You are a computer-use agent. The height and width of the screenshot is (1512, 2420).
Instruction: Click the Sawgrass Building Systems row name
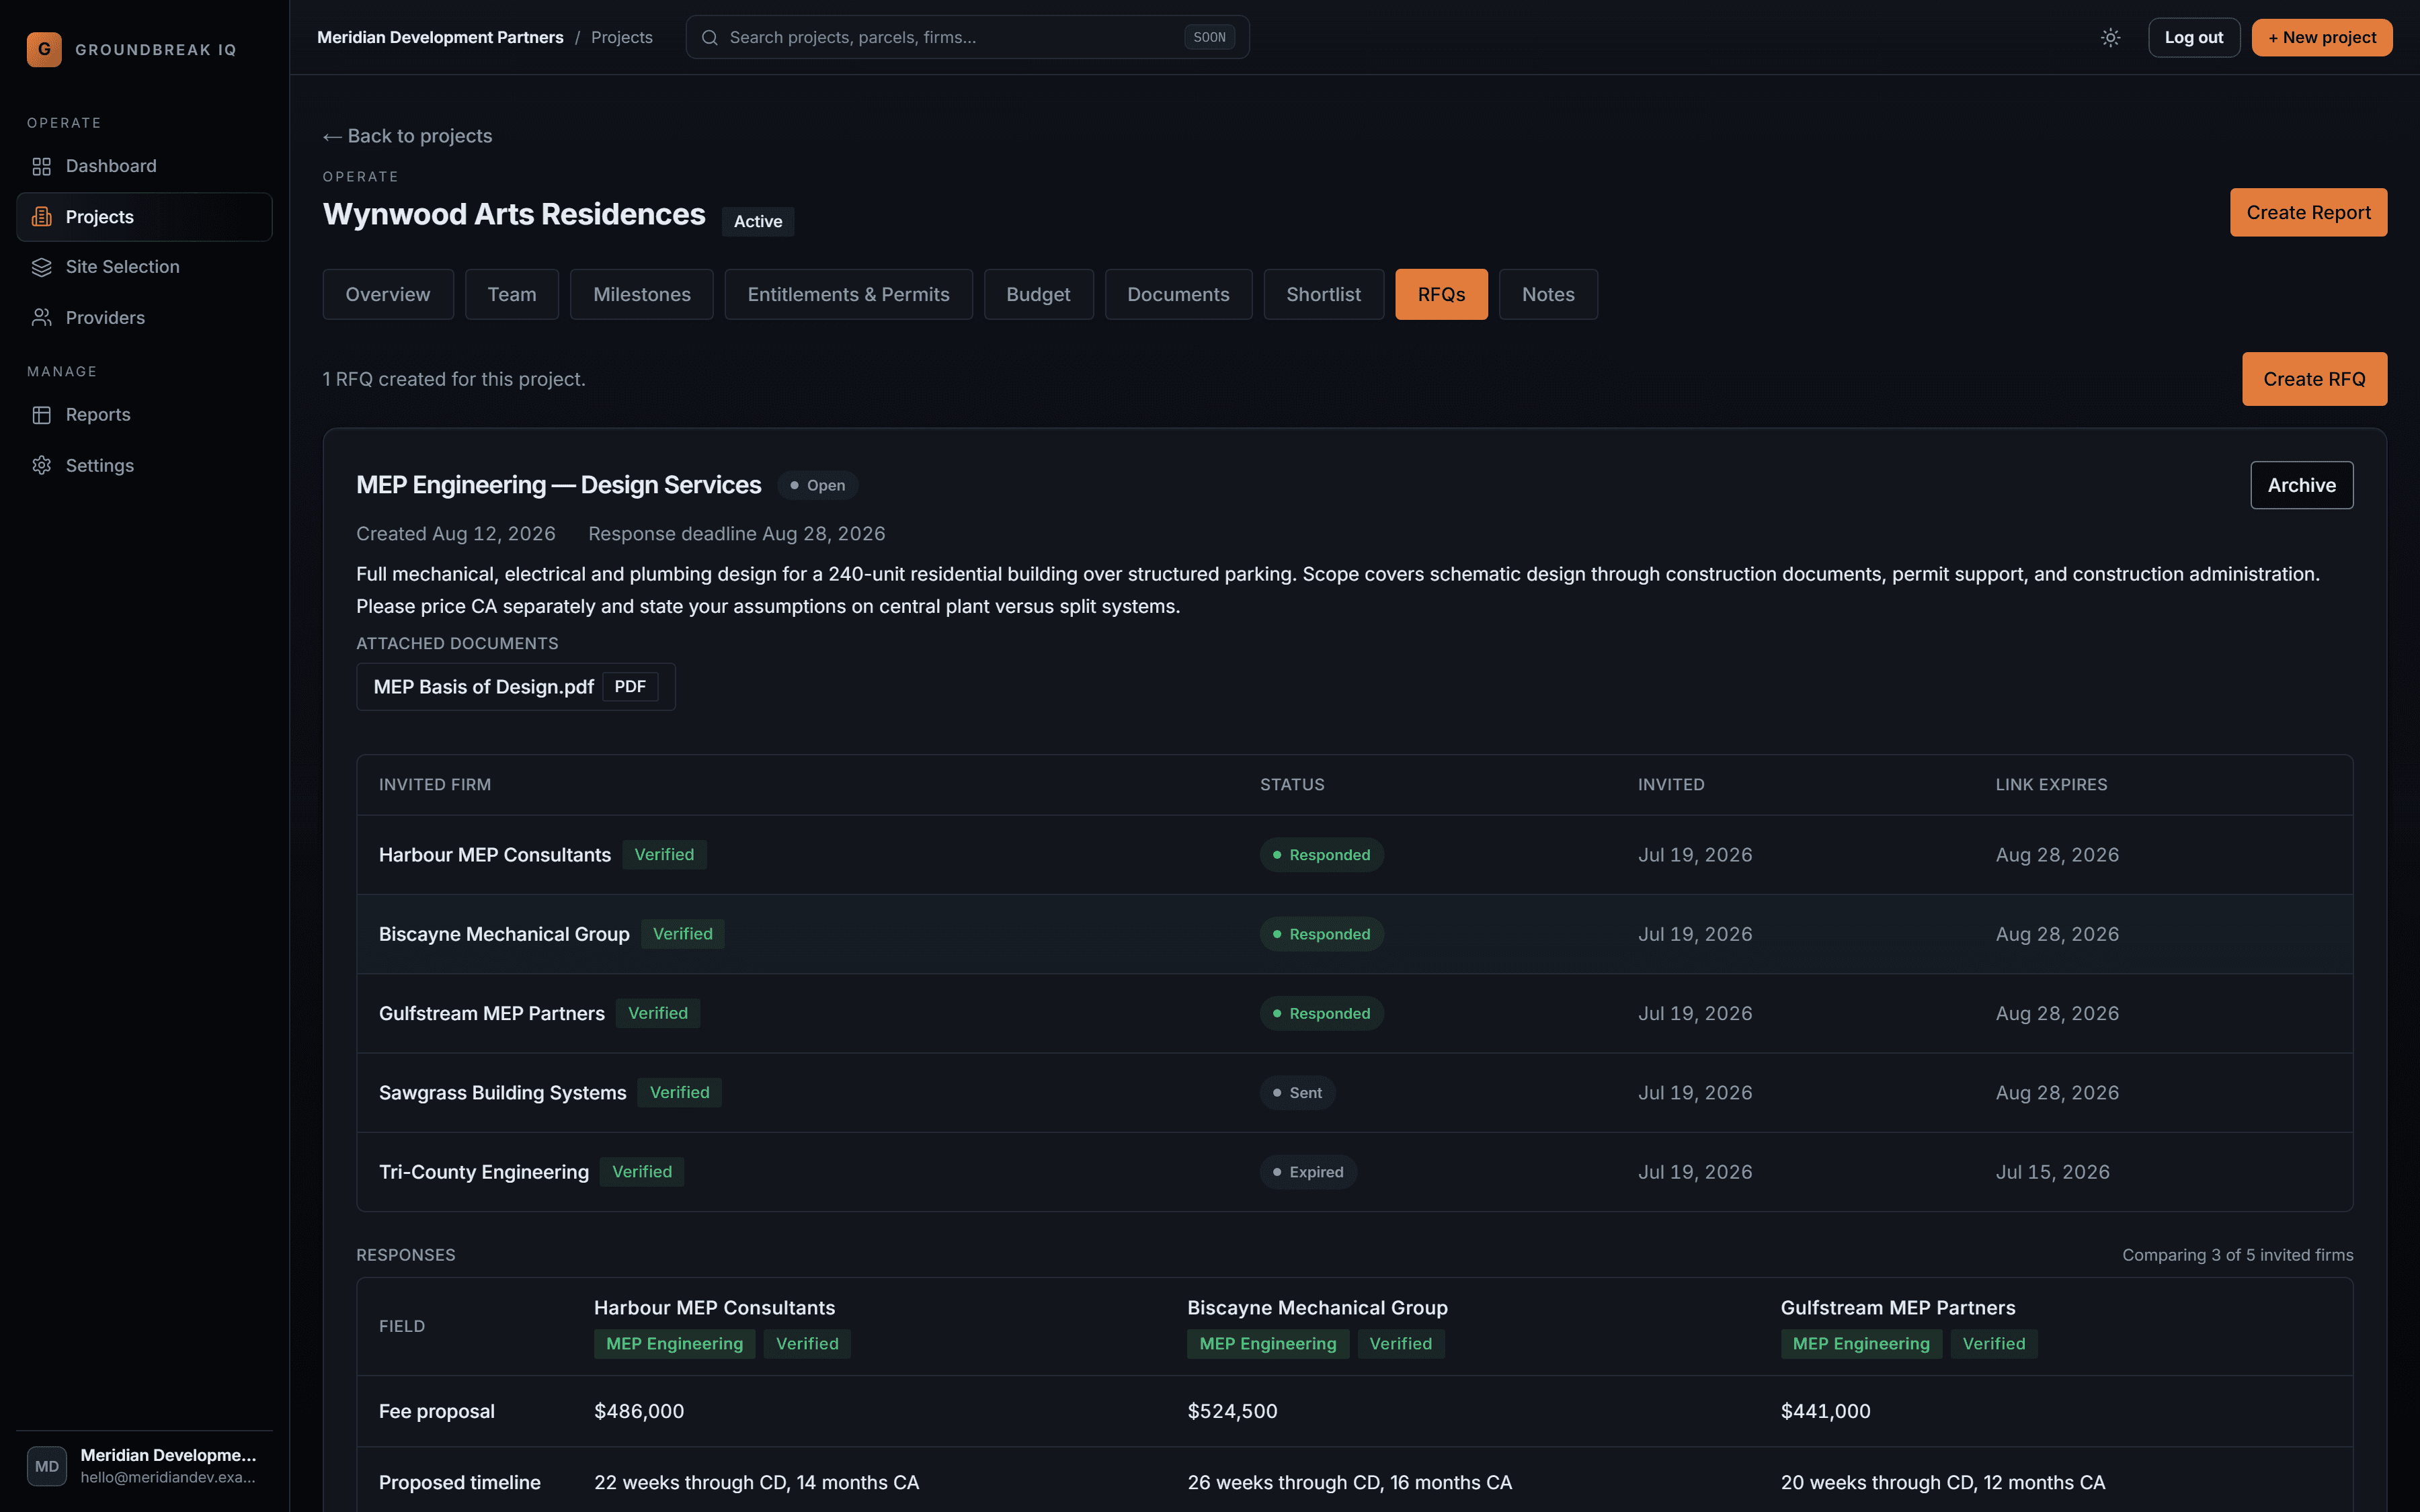[502, 1093]
